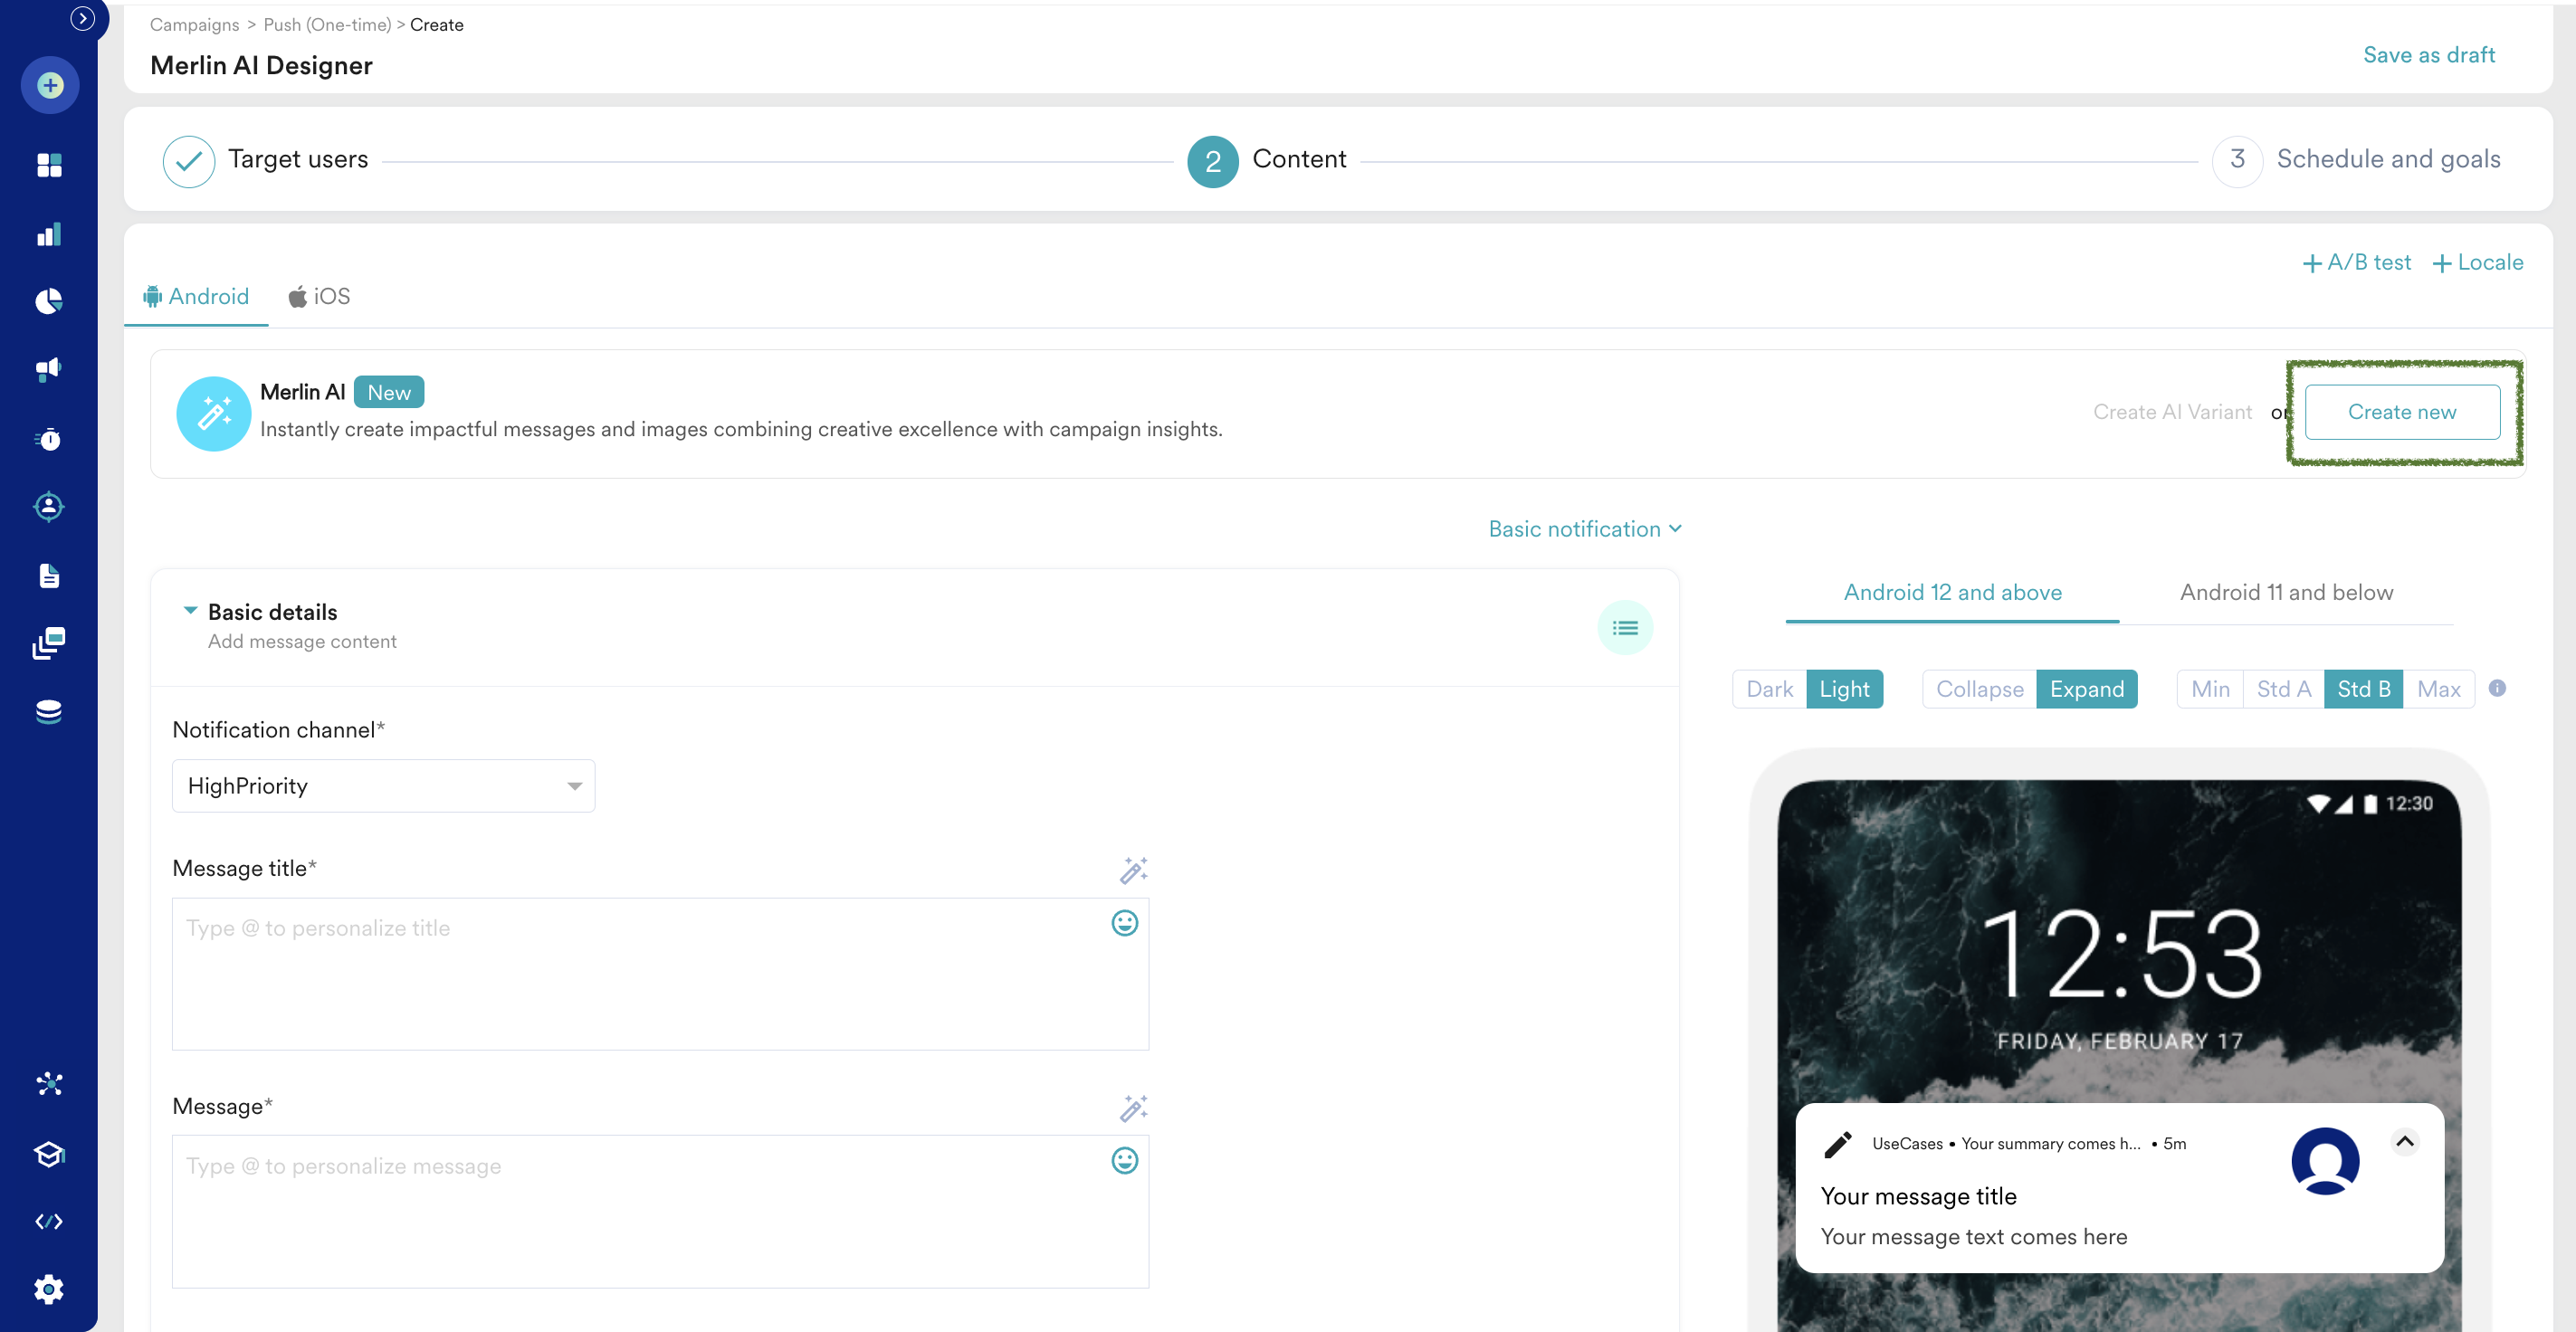Select Android 12 and above tab

pos(1952,592)
